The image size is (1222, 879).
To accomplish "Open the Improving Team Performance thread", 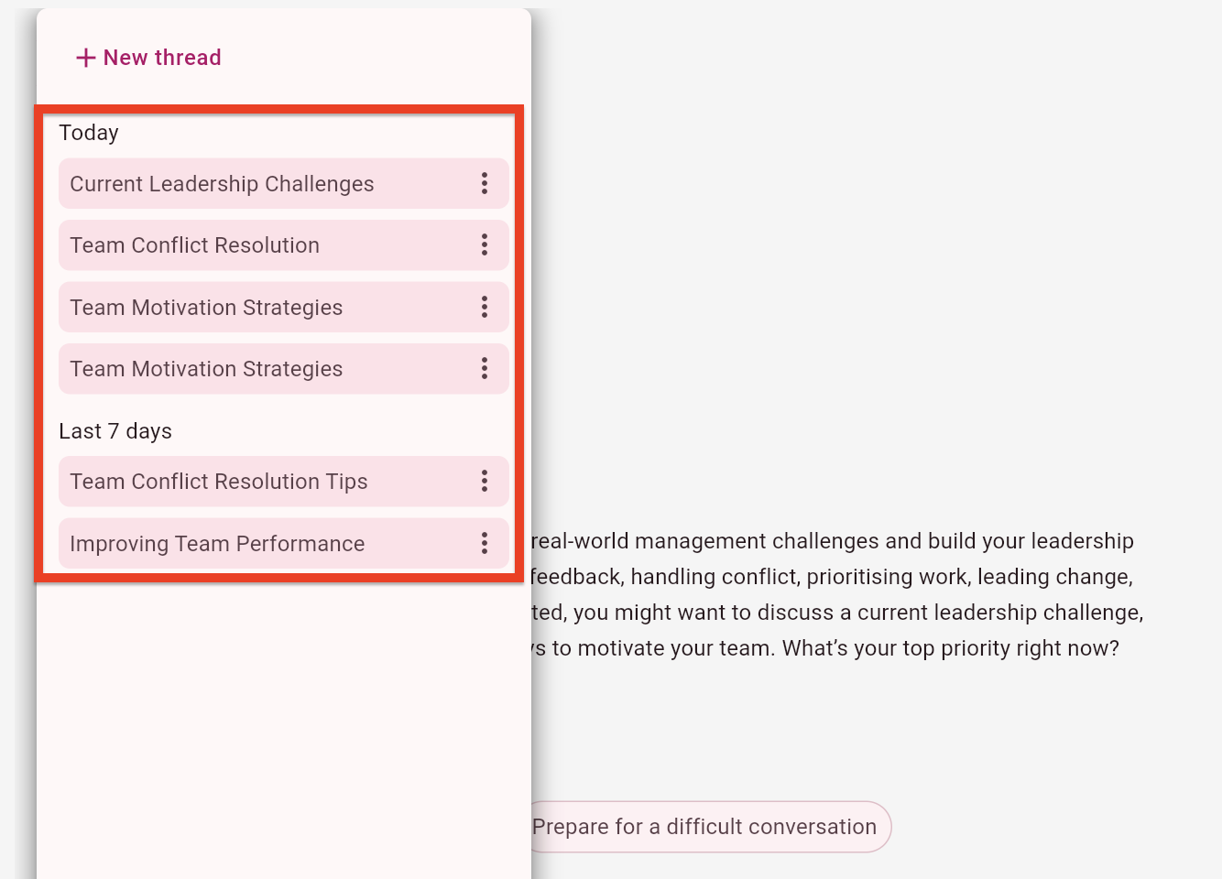I will (x=217, y=544).
